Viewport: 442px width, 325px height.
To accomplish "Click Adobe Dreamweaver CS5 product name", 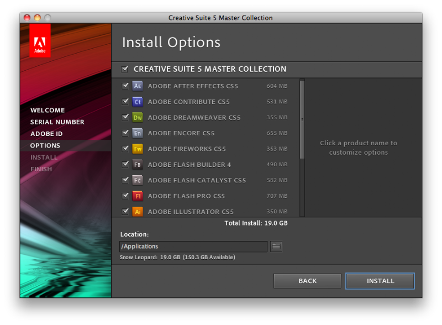I will pyautogui.click(x=194, y=118).
